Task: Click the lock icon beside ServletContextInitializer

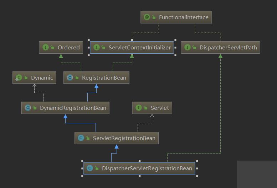Action: pos(103,47)
